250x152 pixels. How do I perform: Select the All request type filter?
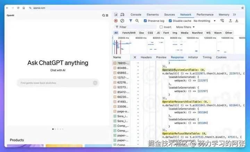coord(116,33)
